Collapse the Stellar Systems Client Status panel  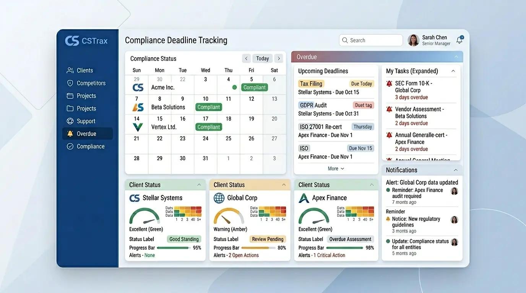(200, 185)
